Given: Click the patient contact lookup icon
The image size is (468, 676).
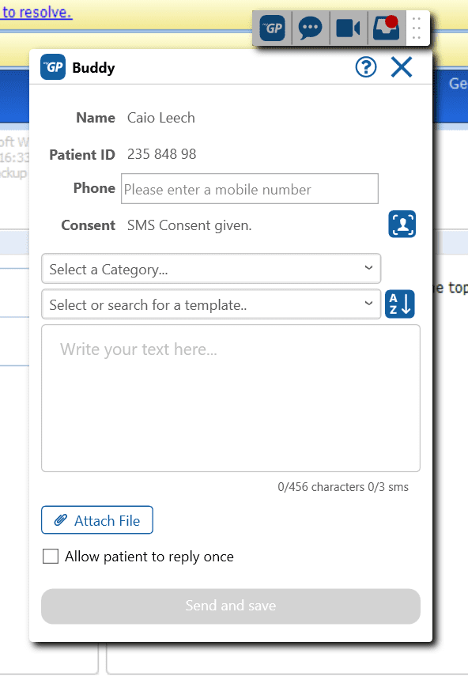Looking at the screenshot, I should click(402, 225).
